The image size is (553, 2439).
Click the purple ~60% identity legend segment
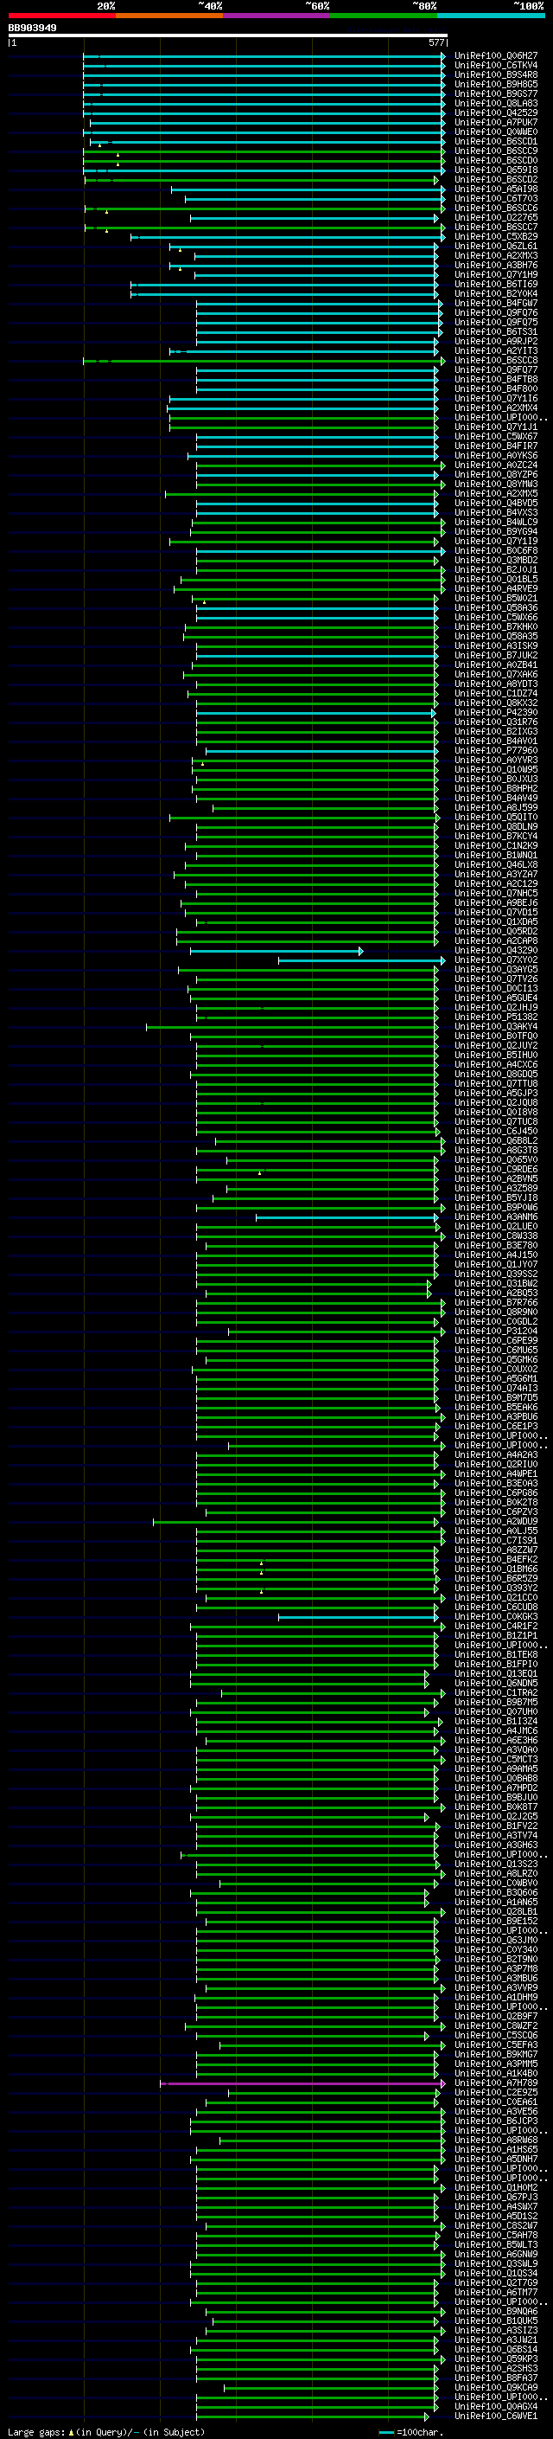coord(277,16)
